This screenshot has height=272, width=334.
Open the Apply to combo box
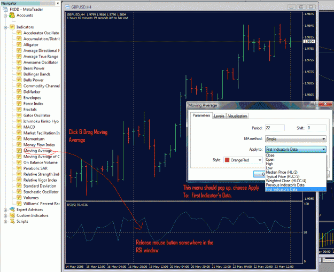coord(296,149)
